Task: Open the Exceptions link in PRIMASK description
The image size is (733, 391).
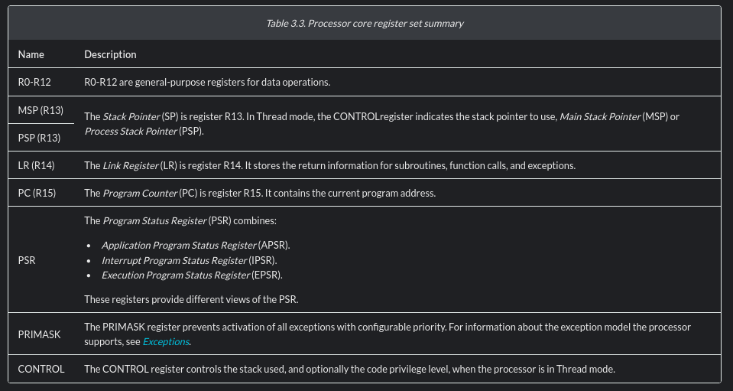Action: [x=166, y=342]
